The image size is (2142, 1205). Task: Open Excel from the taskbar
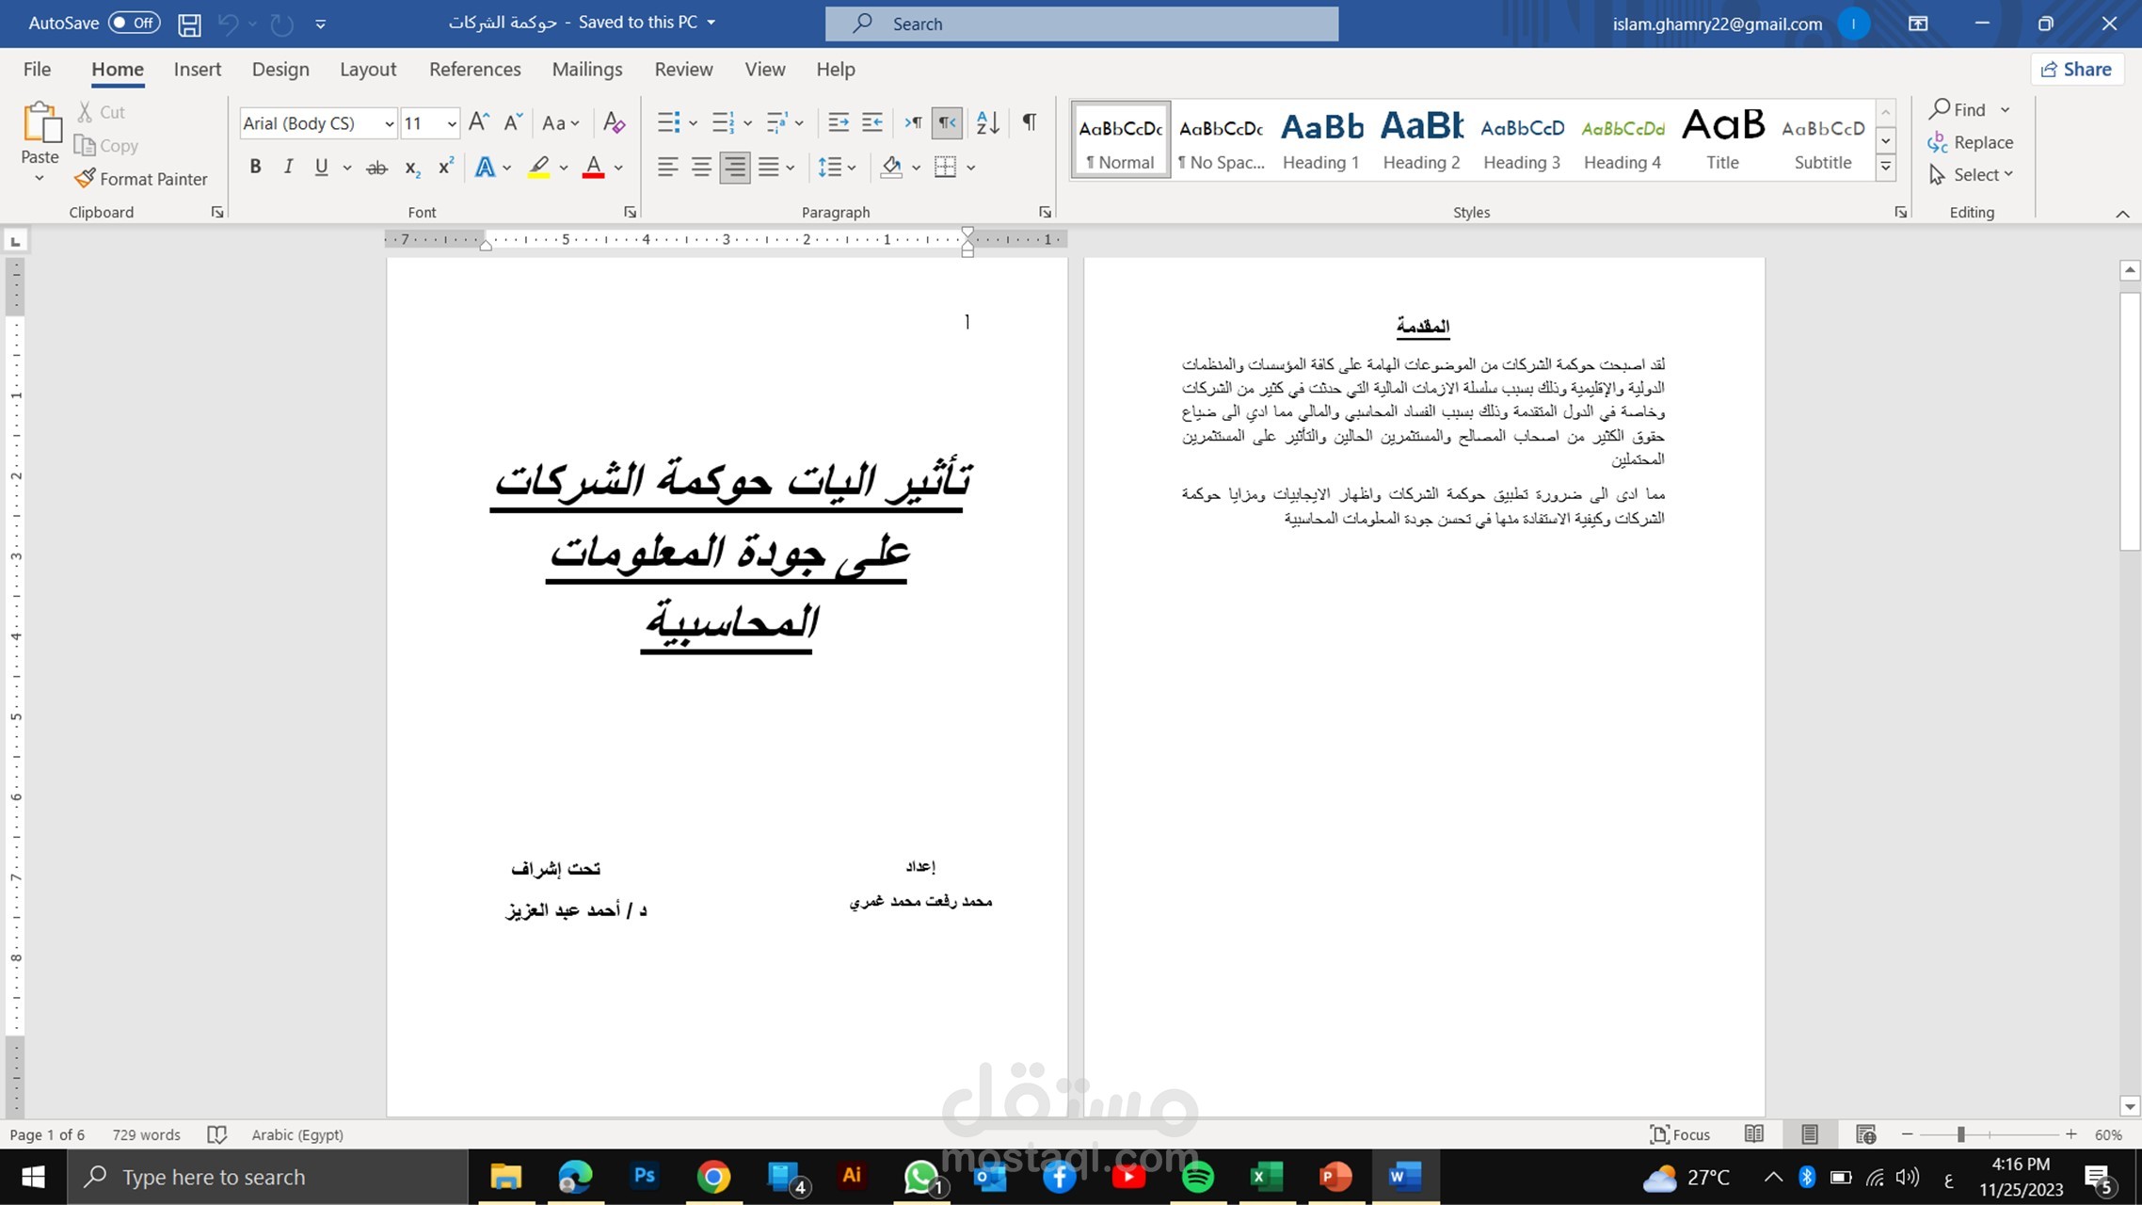pos(1267,1177)
